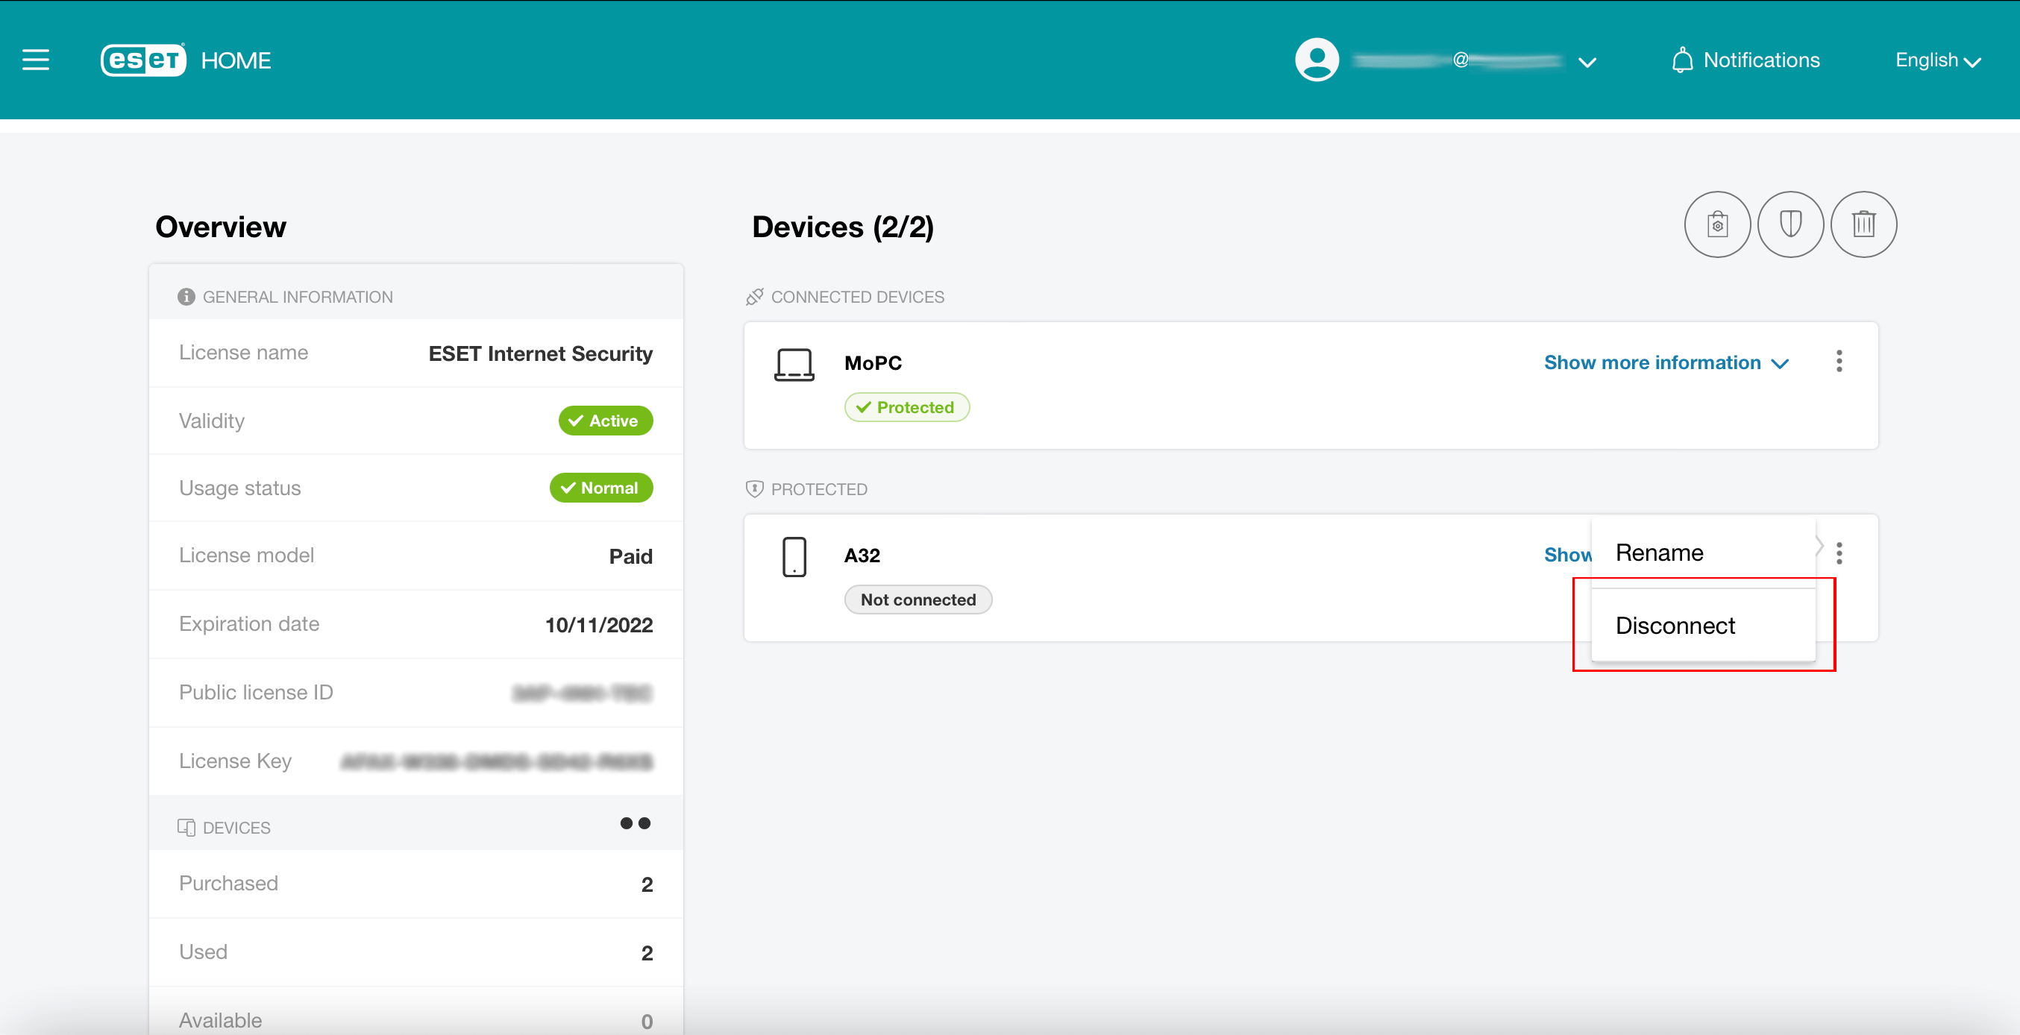
Task: Click the General Information info icon
Action: pos(186,296)
